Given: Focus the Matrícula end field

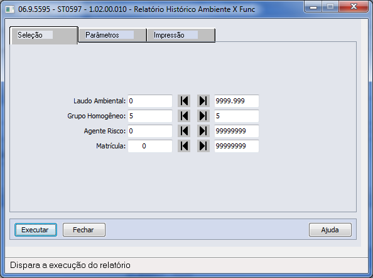Looking at the screenshot, I should 237,146.
